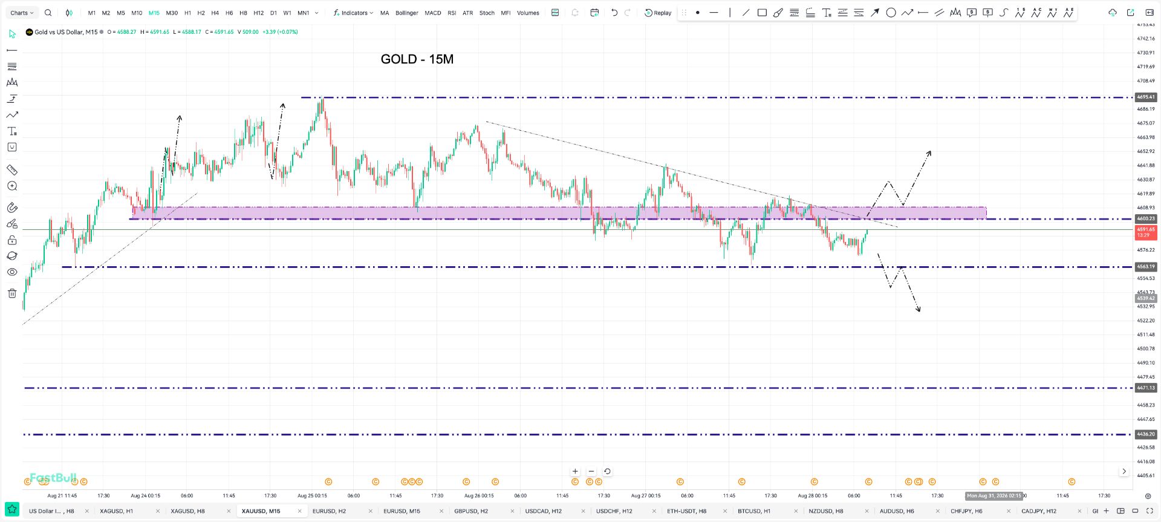The image size is (1161, 522).
Task: Click the 4695.41 price level label
Action: [x=1146, y=97]
